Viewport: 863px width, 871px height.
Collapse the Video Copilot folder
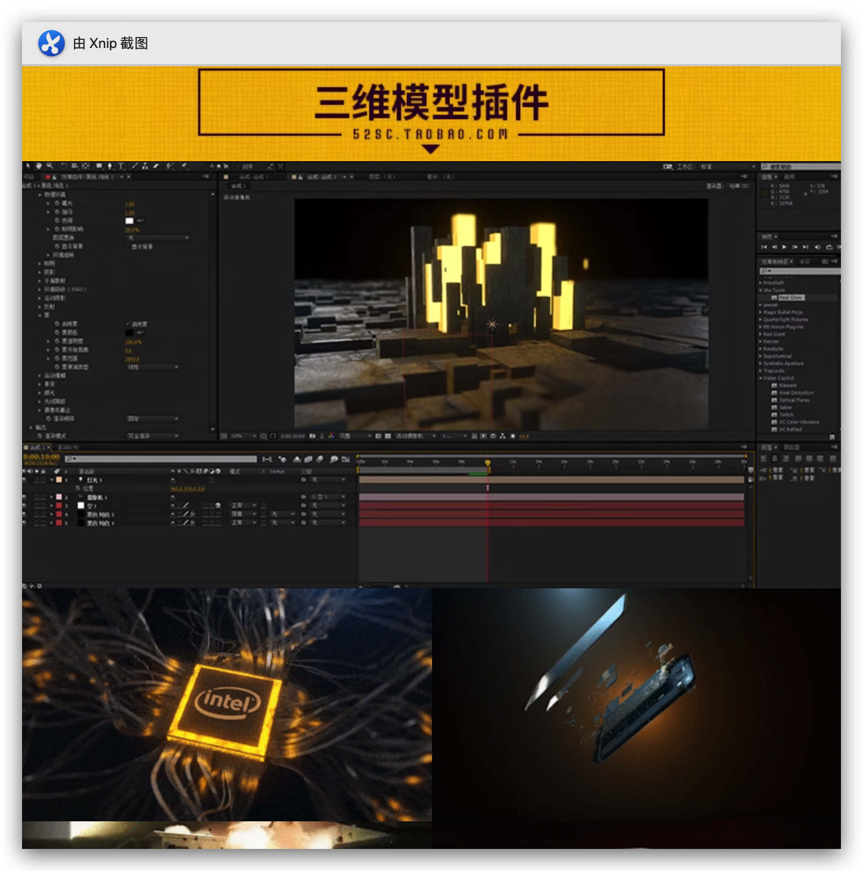[760, 378]
